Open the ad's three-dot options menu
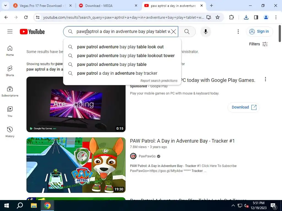This screenshot has width=282, height=211. click(x=265, y=79)
